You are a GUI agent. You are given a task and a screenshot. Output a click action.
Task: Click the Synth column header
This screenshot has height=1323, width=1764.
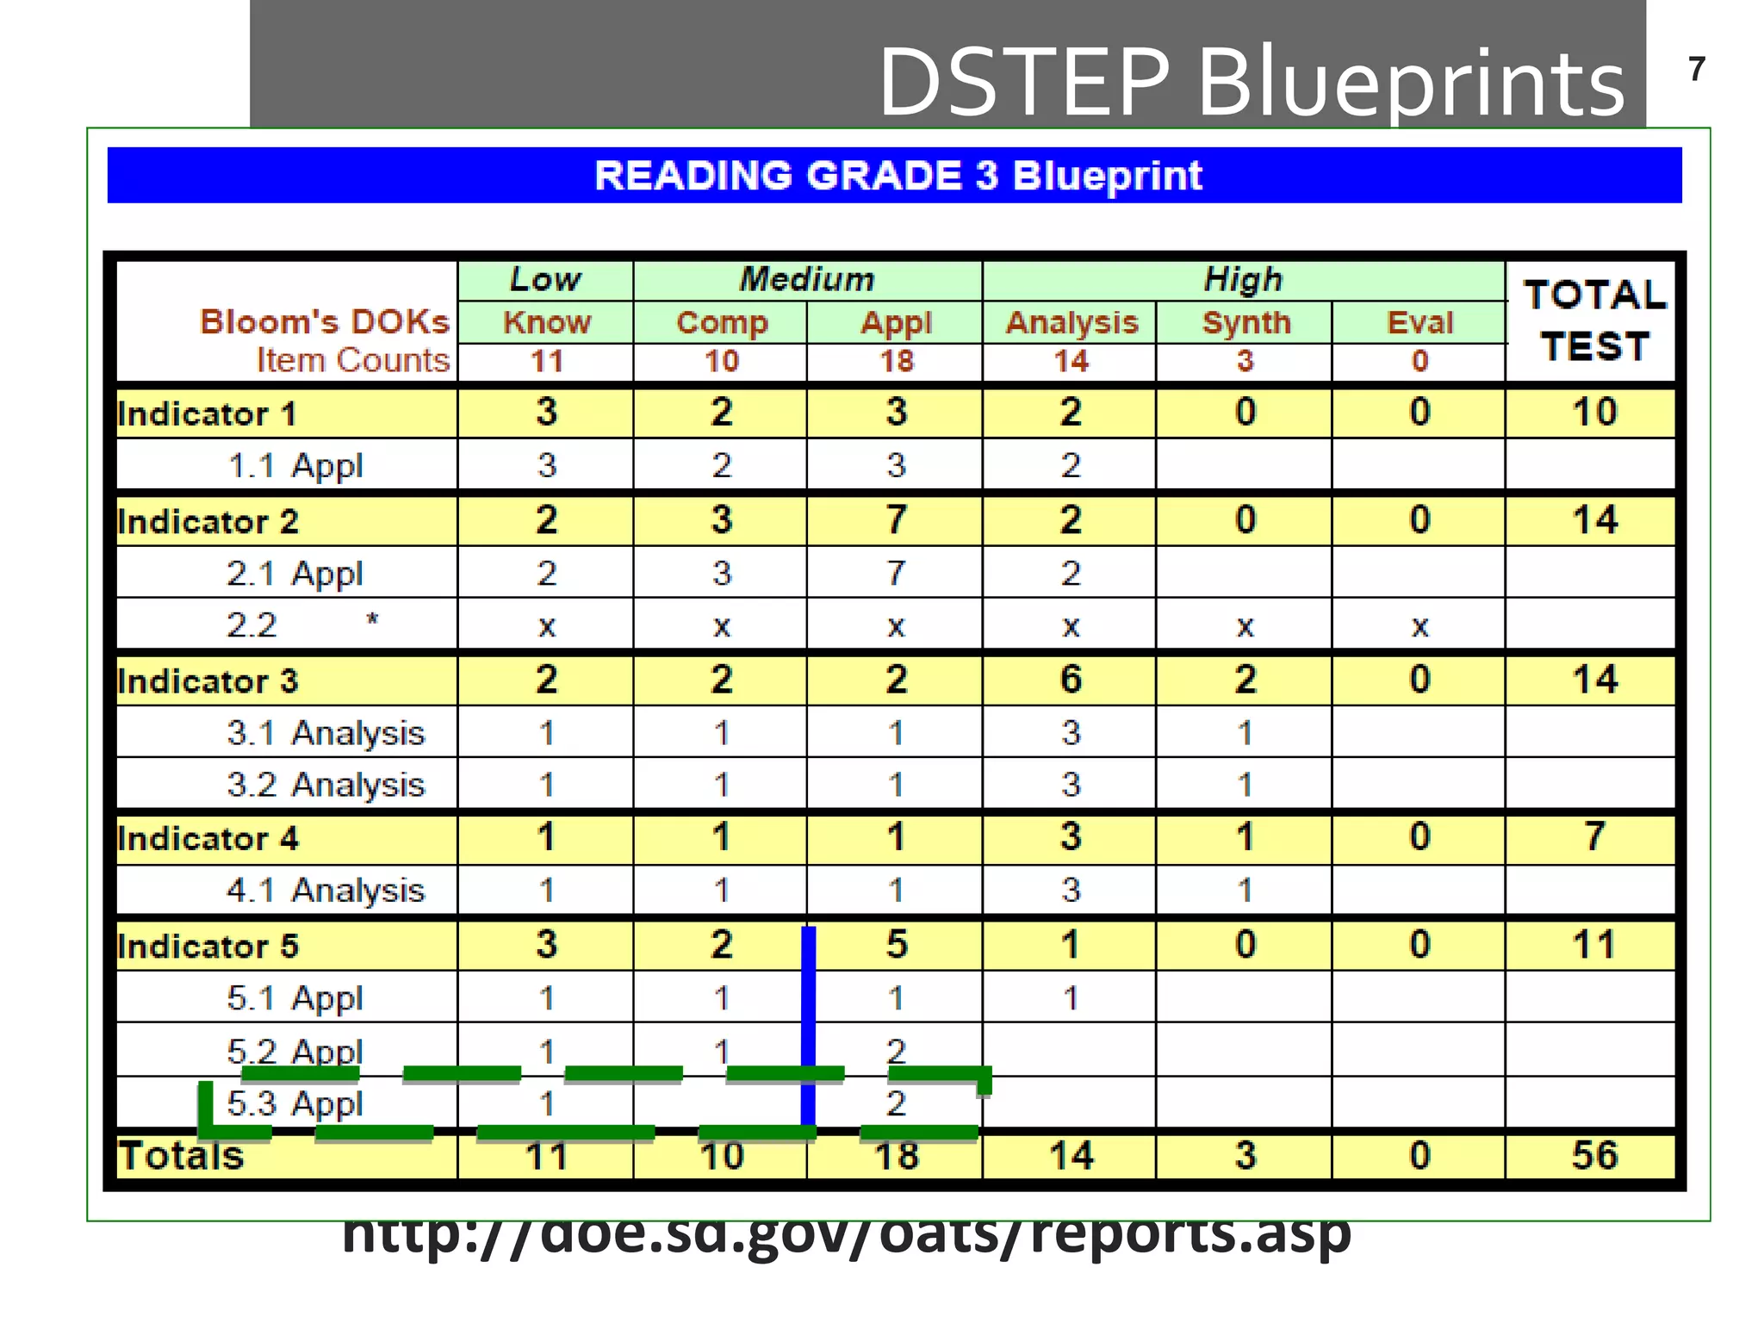pos(1246,323)
